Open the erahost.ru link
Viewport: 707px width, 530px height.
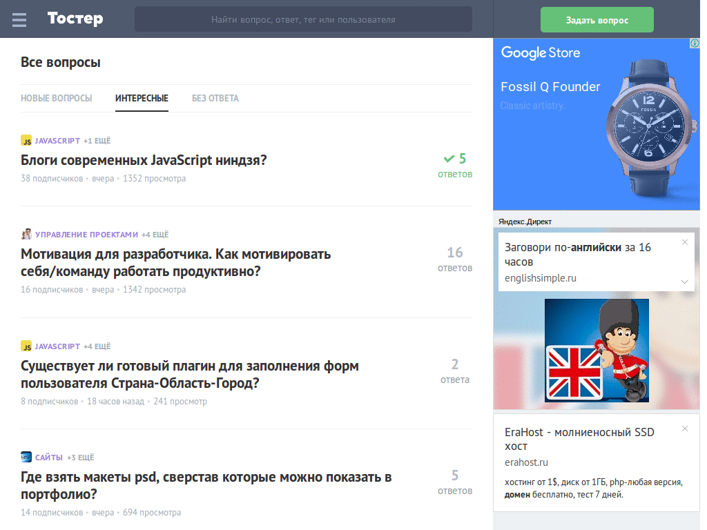526,462
